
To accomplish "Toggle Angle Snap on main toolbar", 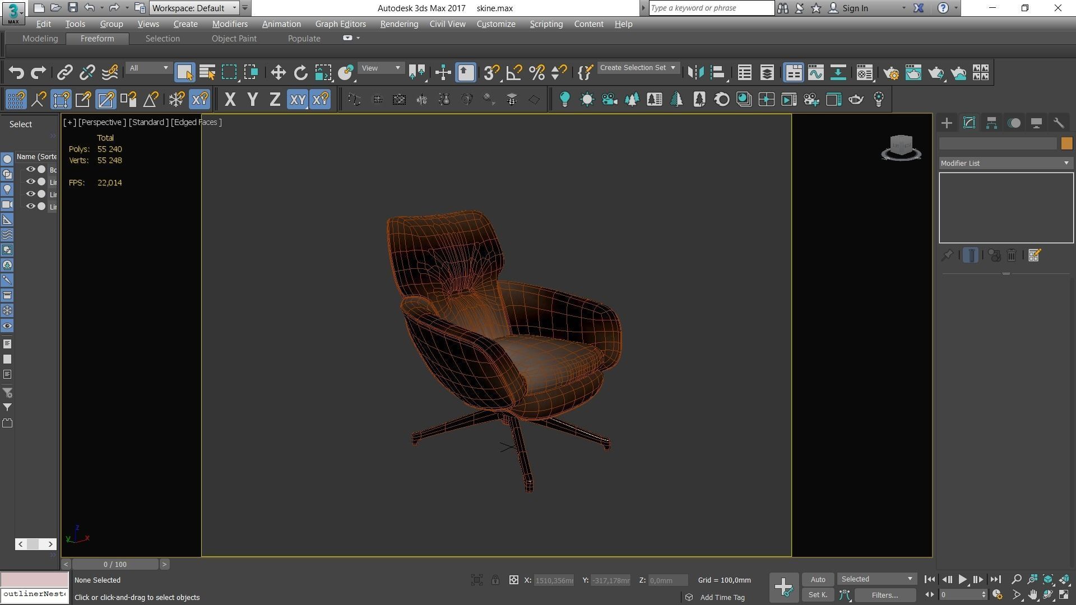I will click(x=514, y=73).
